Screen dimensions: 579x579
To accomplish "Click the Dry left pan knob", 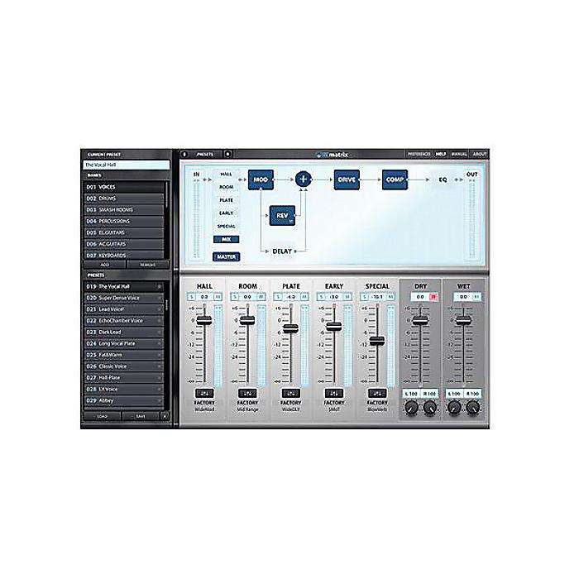I will coord(411,408).
